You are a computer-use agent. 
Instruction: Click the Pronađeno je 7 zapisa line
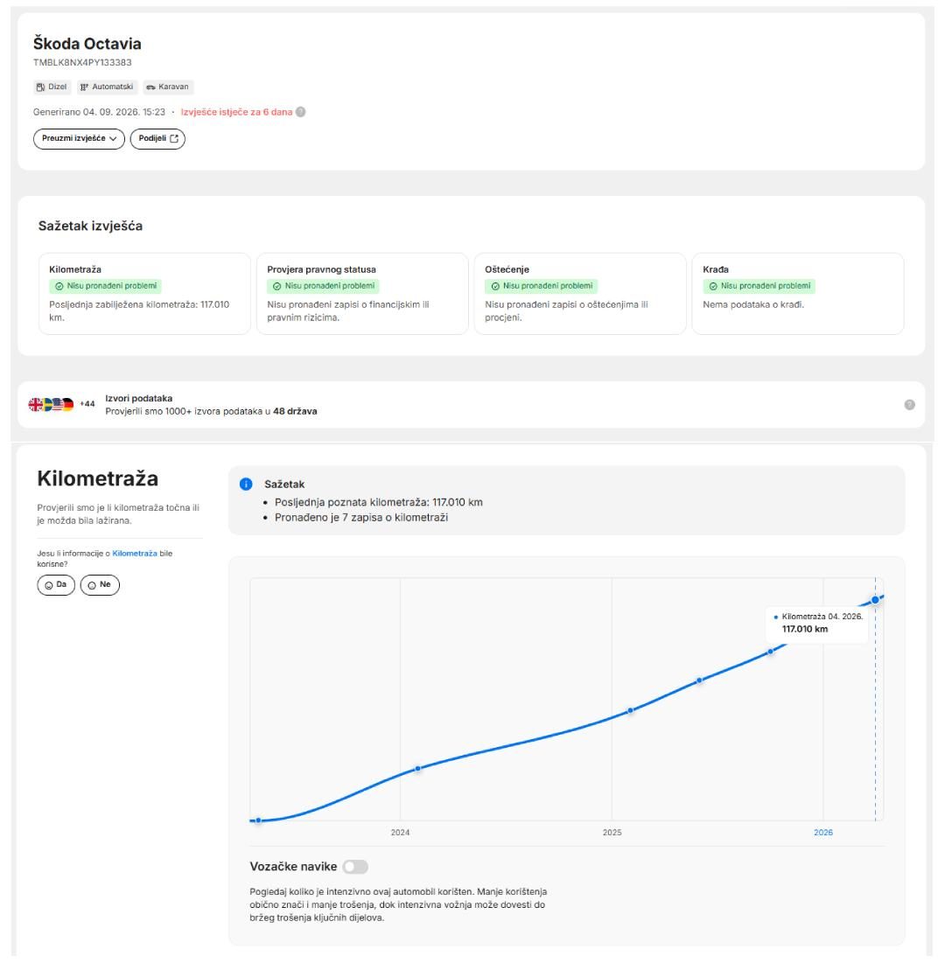pyautogui.click(x=361, y=517)
